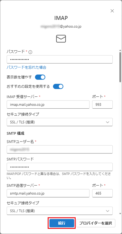
Task: Open the パスワードを忘れた場合 link
Action: click(x=26, y=67)
